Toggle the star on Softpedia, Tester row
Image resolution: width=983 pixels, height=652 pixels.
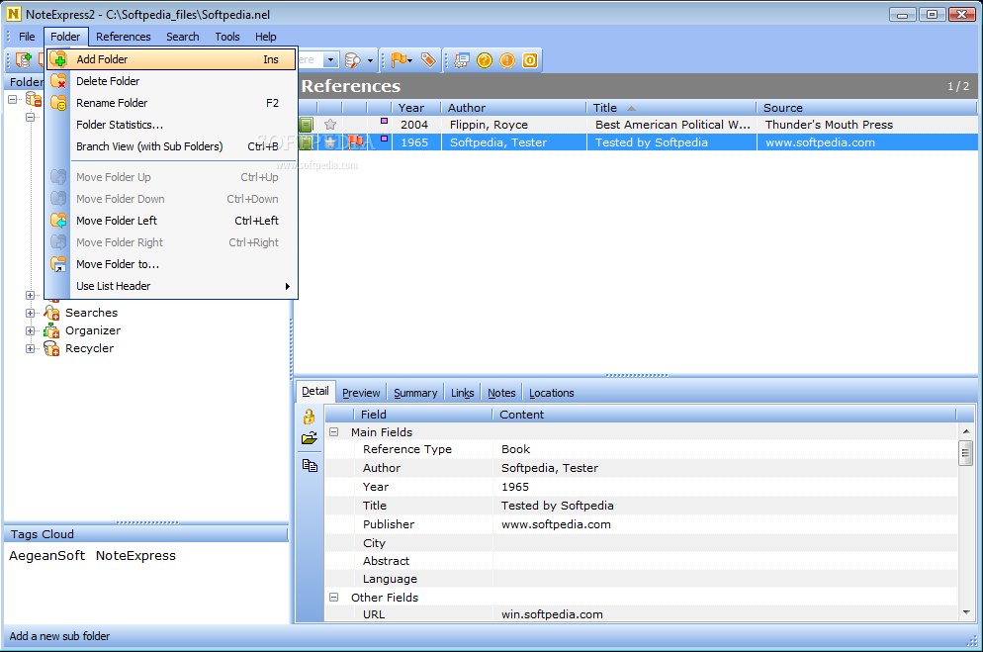[330, 142]
